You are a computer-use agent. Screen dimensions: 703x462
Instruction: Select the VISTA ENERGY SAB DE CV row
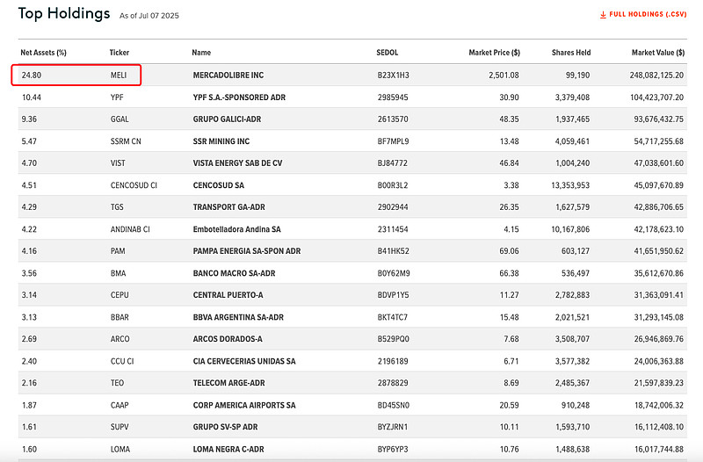tap(352, 163)
